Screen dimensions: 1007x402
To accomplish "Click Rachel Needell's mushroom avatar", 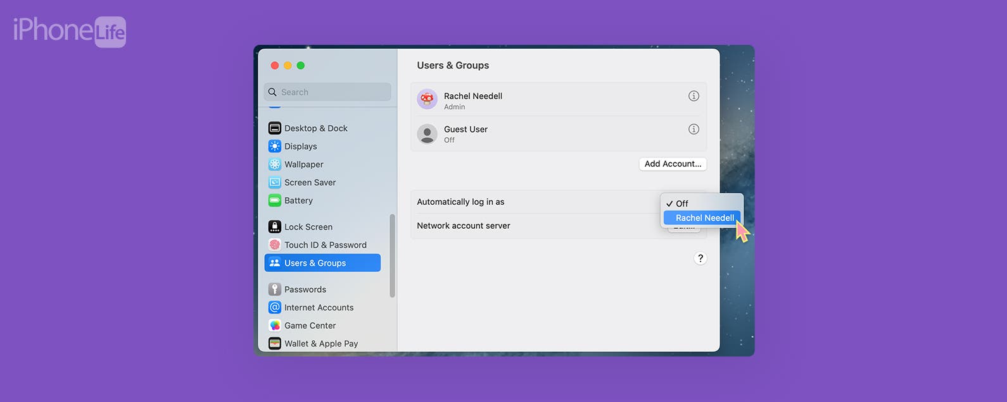I will pos(427,99).
